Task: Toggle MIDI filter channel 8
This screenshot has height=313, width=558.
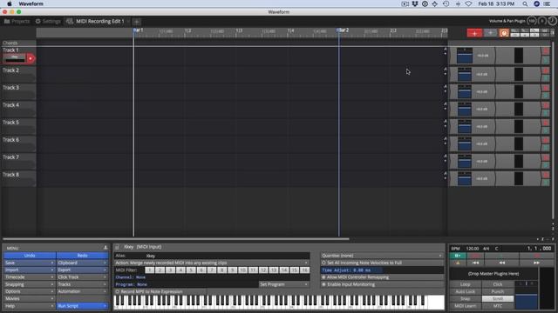Action: coord(221,270)
